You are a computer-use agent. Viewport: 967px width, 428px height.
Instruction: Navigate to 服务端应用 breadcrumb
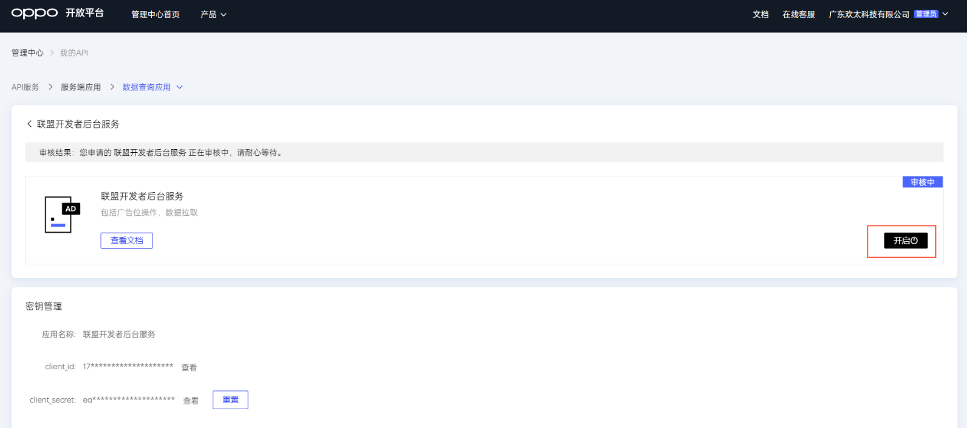tap(81, 87)
